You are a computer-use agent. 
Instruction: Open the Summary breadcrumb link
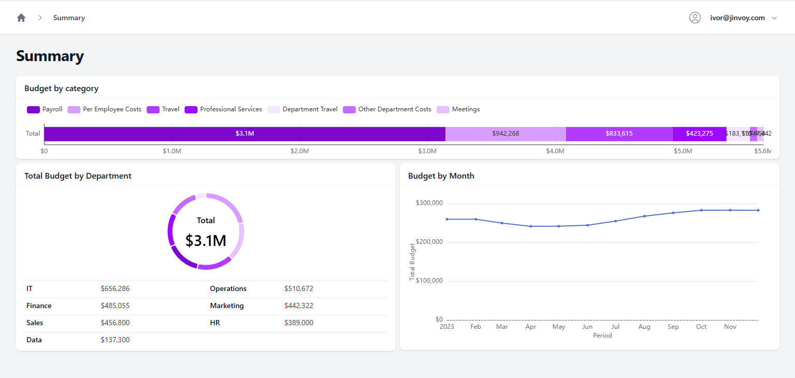coord(69,18)
